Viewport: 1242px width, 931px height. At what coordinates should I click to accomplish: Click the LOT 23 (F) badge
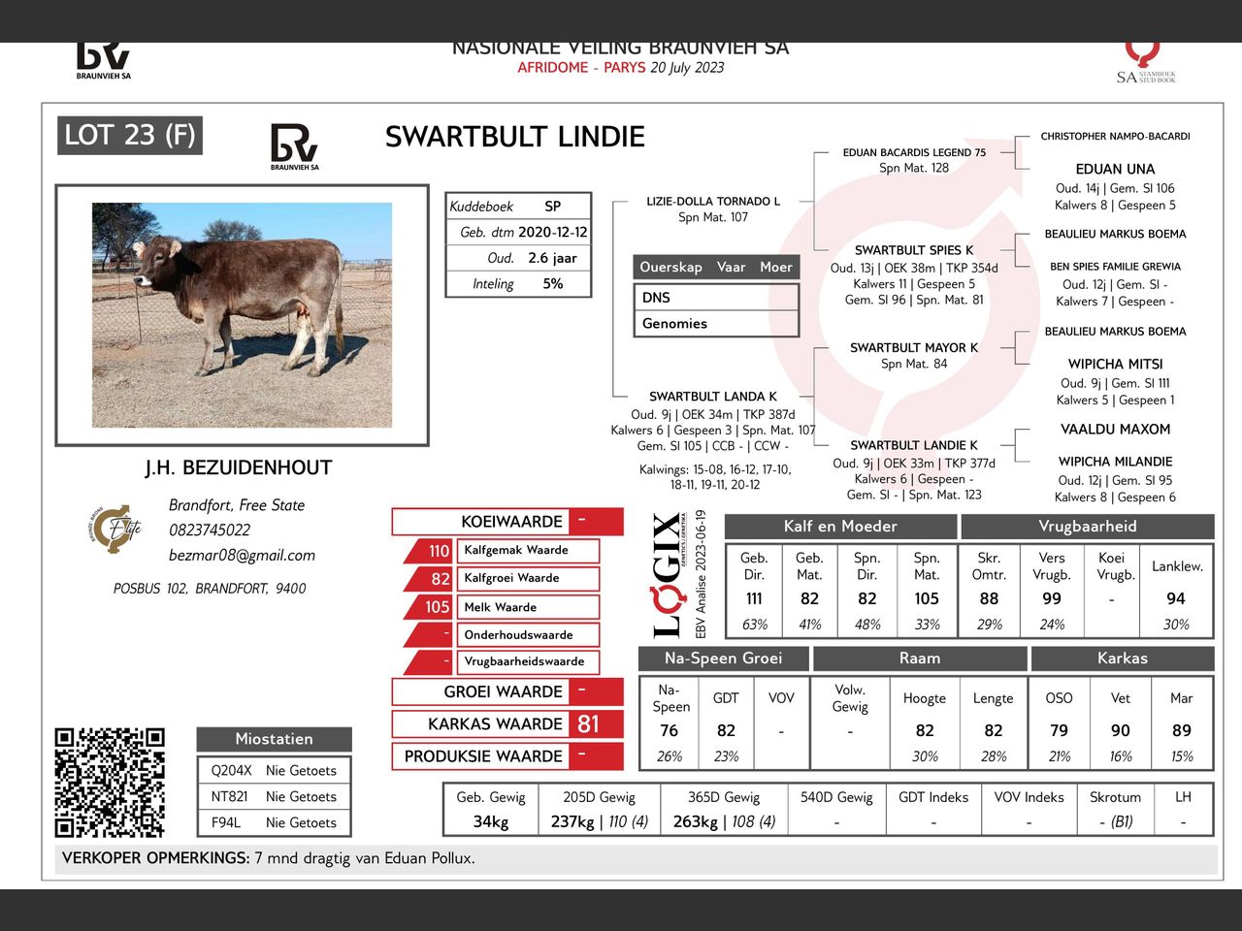click(130, 135)
